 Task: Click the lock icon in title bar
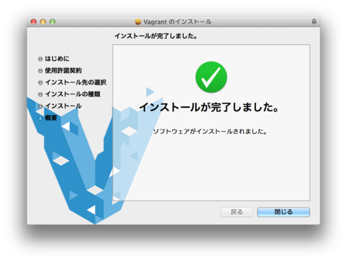(x=314, y=22)
